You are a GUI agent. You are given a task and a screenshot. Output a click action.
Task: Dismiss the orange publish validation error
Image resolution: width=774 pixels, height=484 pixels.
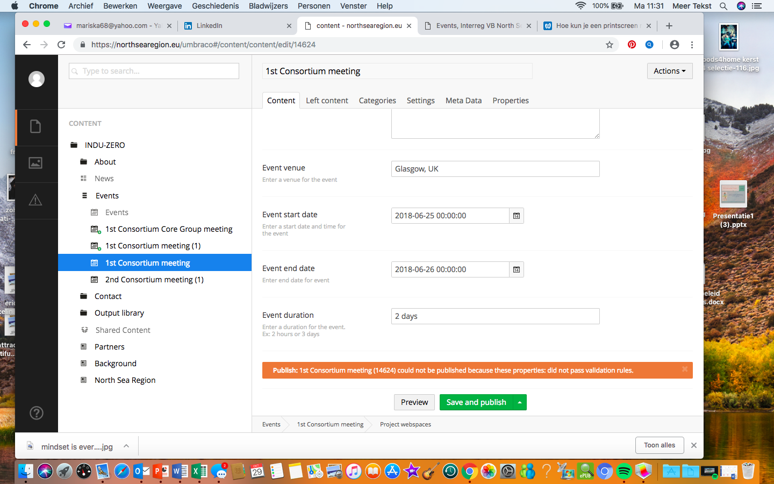coord(684,369)
